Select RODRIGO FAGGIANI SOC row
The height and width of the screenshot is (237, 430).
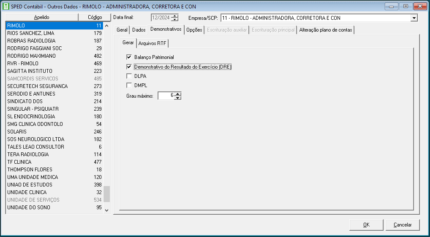pyautogui.click(x=54, y=48)
